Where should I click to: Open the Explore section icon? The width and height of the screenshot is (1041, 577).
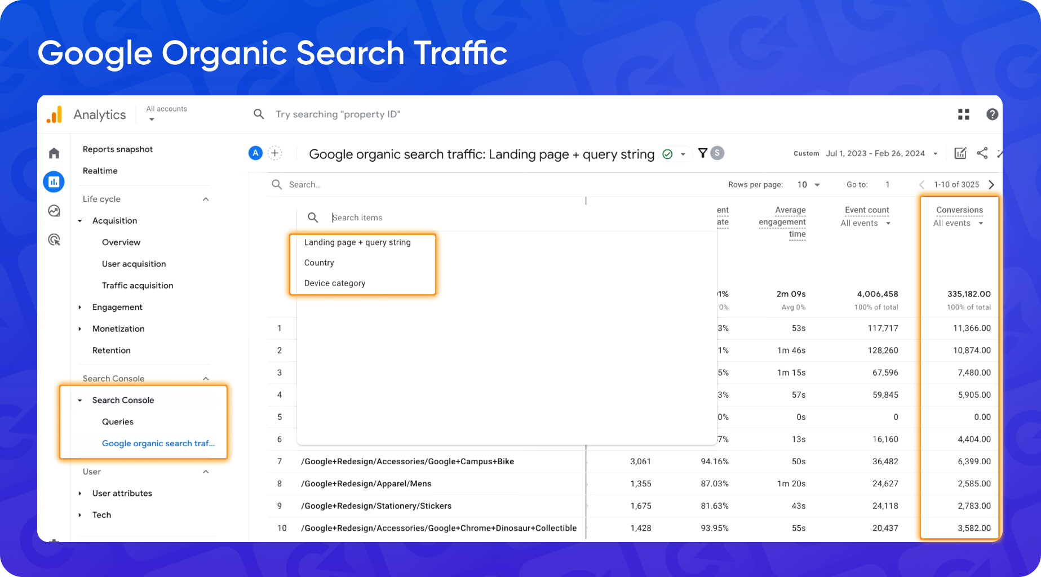[54, 210]
